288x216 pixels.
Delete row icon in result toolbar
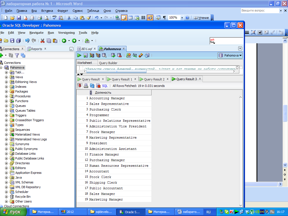click(98, 85)
